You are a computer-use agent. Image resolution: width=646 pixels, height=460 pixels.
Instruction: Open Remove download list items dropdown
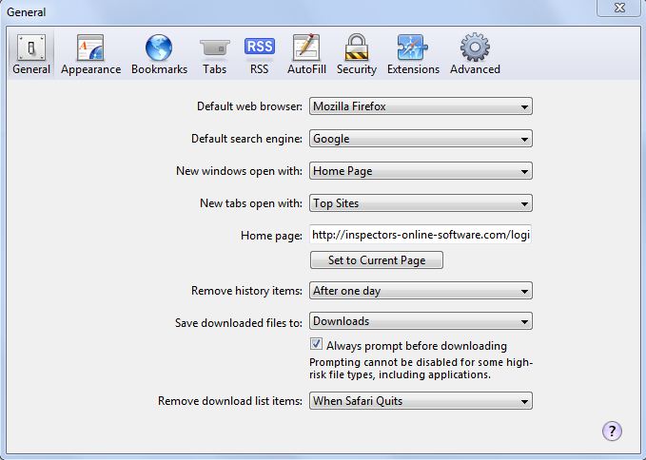tap(421, 401)
